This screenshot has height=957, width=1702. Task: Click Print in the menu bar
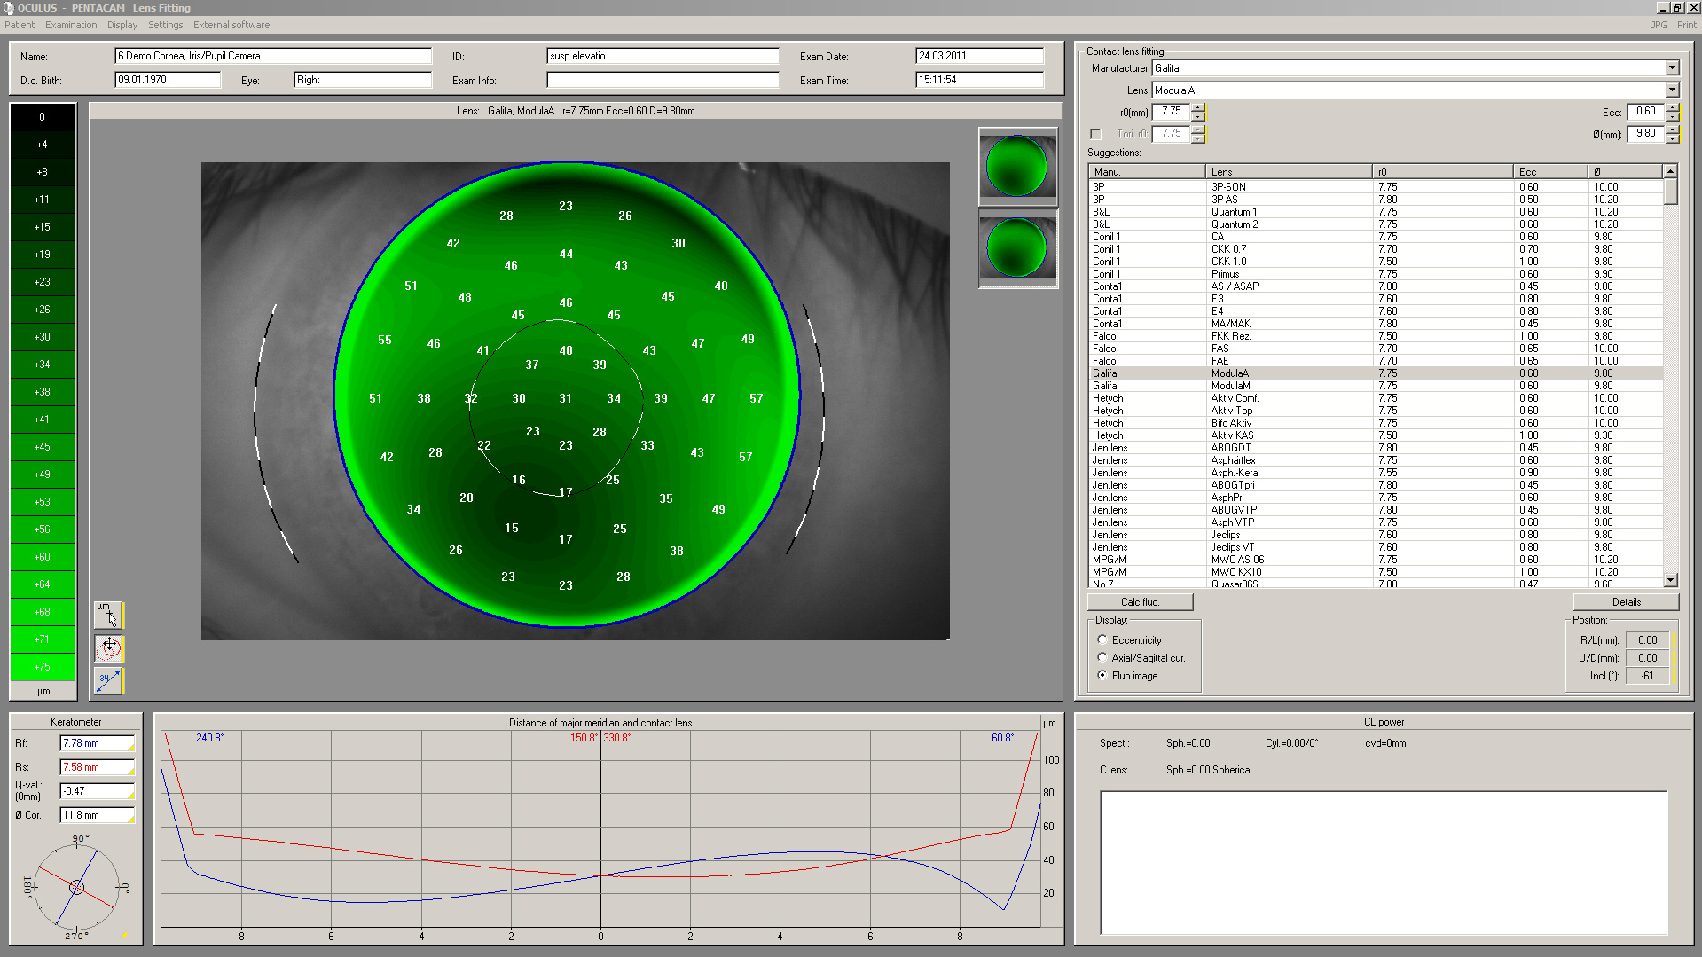[x=1686, y=25]
